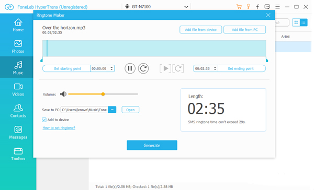Screen dimensions: 314x190
Task: Loop the selected bracketed segment
Action: tap(178, 68)
